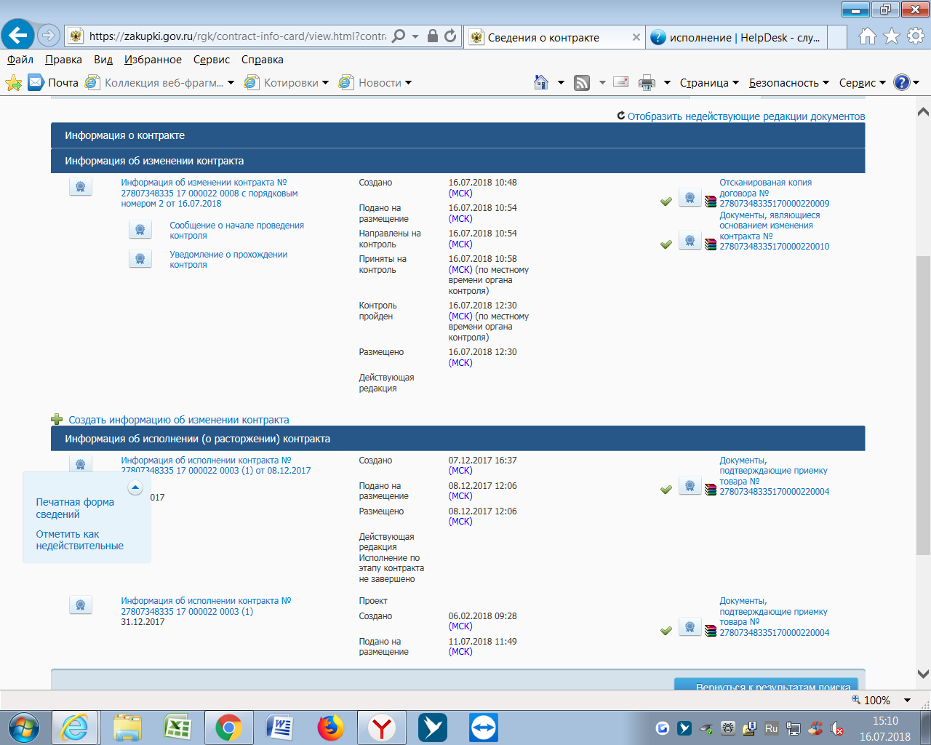Open Excel from the taskbar
931x745 pixels.
pyautogui.click(x=177, y=728)
